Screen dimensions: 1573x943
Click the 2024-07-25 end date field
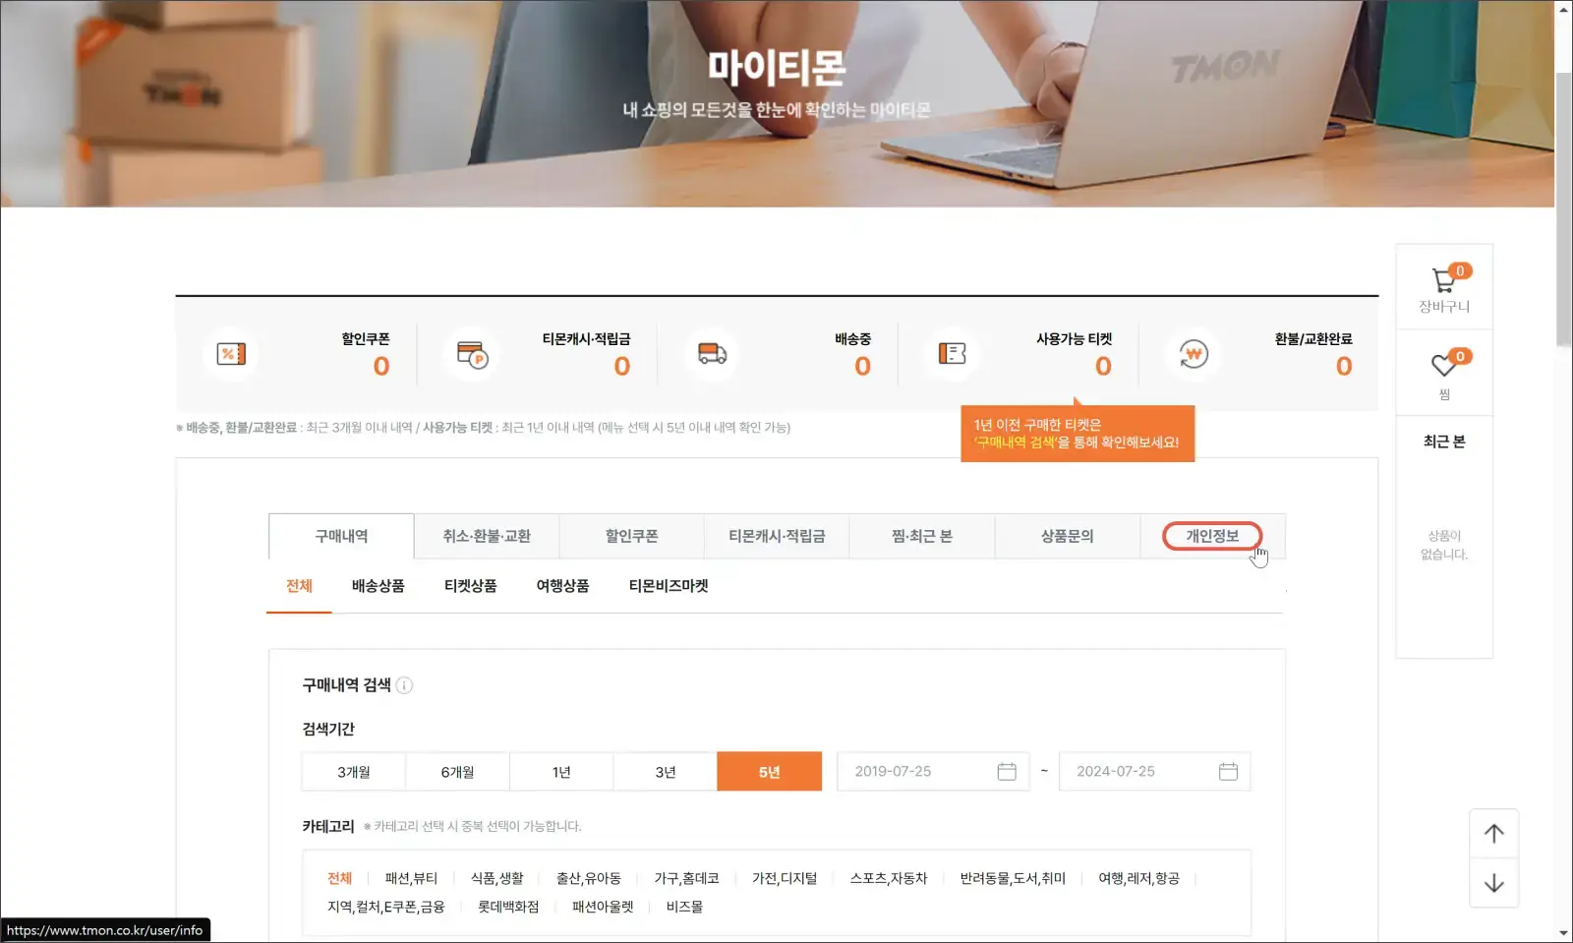point(1154,772)
